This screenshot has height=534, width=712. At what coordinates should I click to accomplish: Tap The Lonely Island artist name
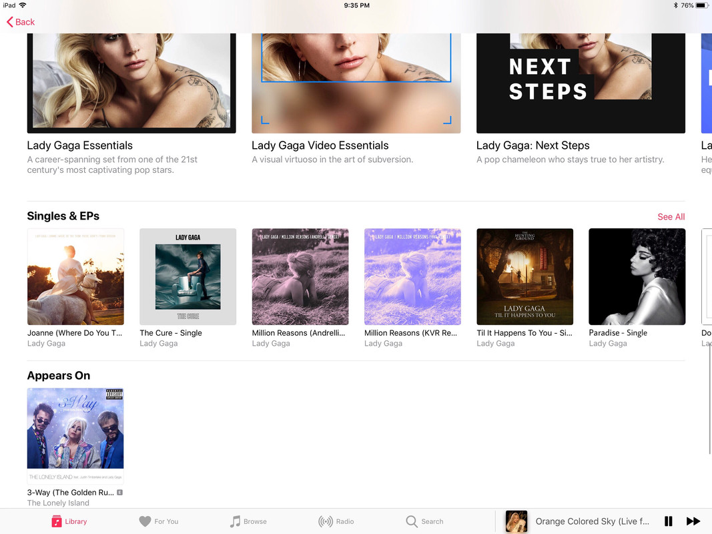[x=58, y=503]
